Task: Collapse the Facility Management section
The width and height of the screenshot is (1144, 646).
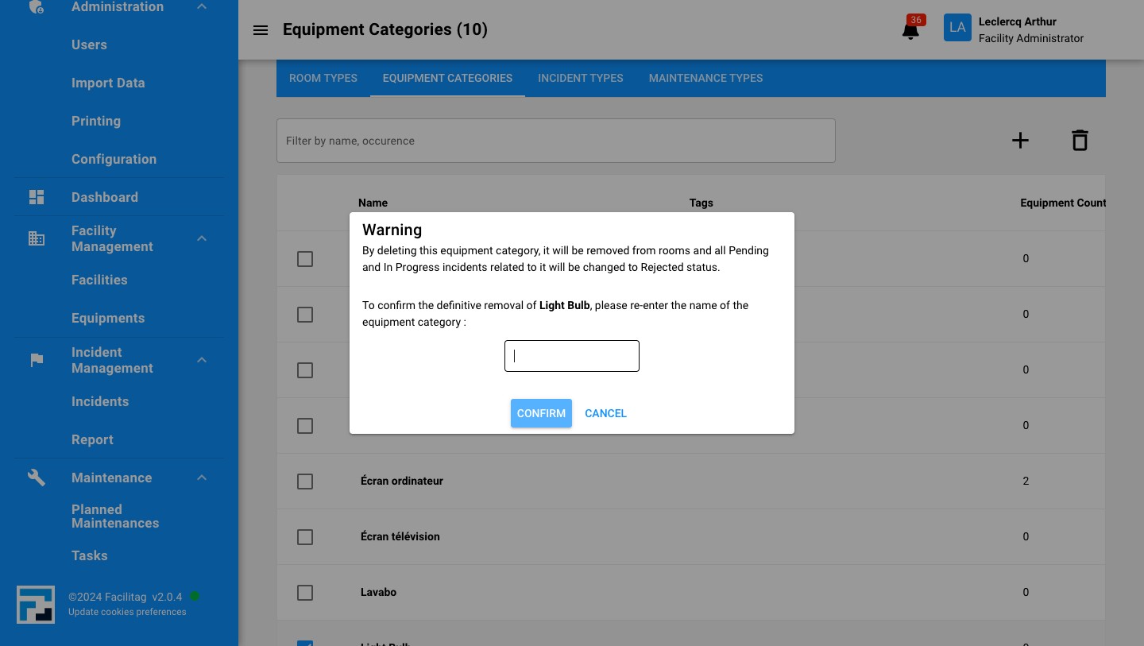Action: (202, 238)
